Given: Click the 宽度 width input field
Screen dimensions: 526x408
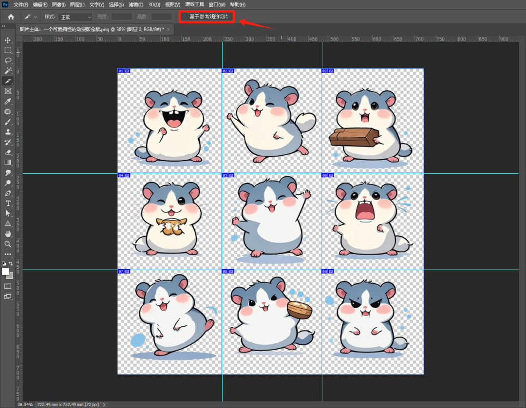Looking at the screenshot, I should (x=121, y=17).
